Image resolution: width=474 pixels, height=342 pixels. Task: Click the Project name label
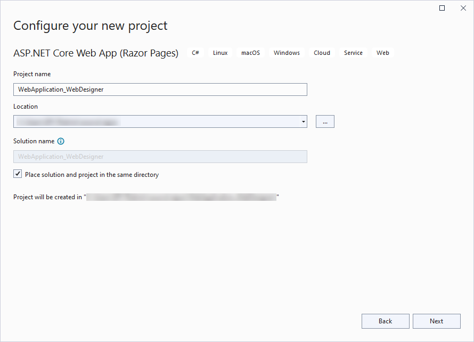pos(32,74)
